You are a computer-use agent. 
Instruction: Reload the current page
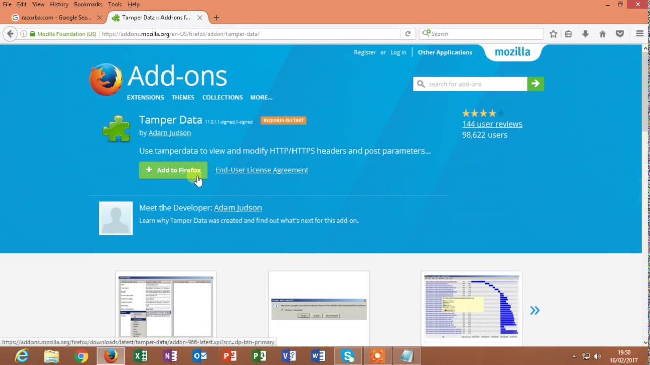pos(408,34)
